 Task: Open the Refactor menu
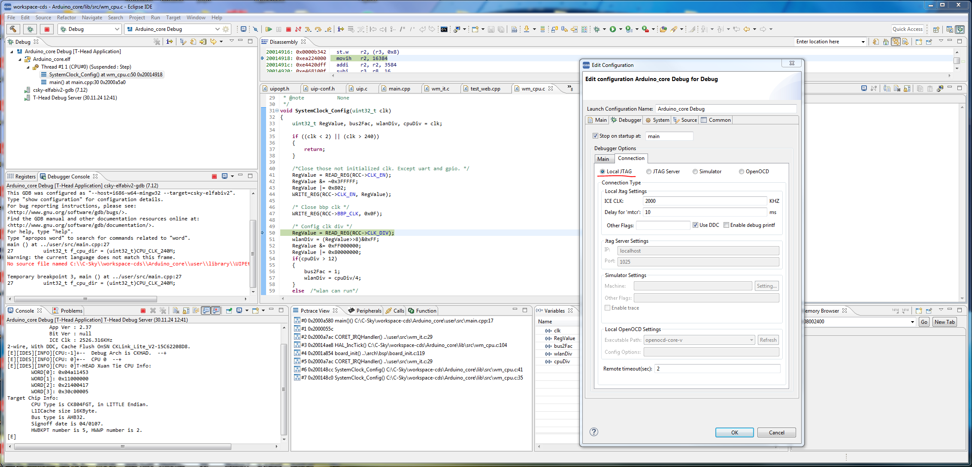click(x=66, y=18)
